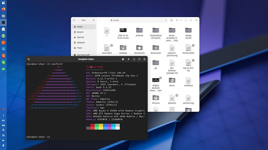Click the muted notifications bell in the dock
This screenshot has height=150, width=268.
pyautogui.click(x=3, y=130)
